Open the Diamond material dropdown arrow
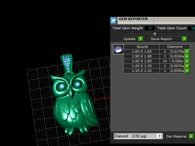This screenshot has height=146, width=195. click(x=160, y=136)
